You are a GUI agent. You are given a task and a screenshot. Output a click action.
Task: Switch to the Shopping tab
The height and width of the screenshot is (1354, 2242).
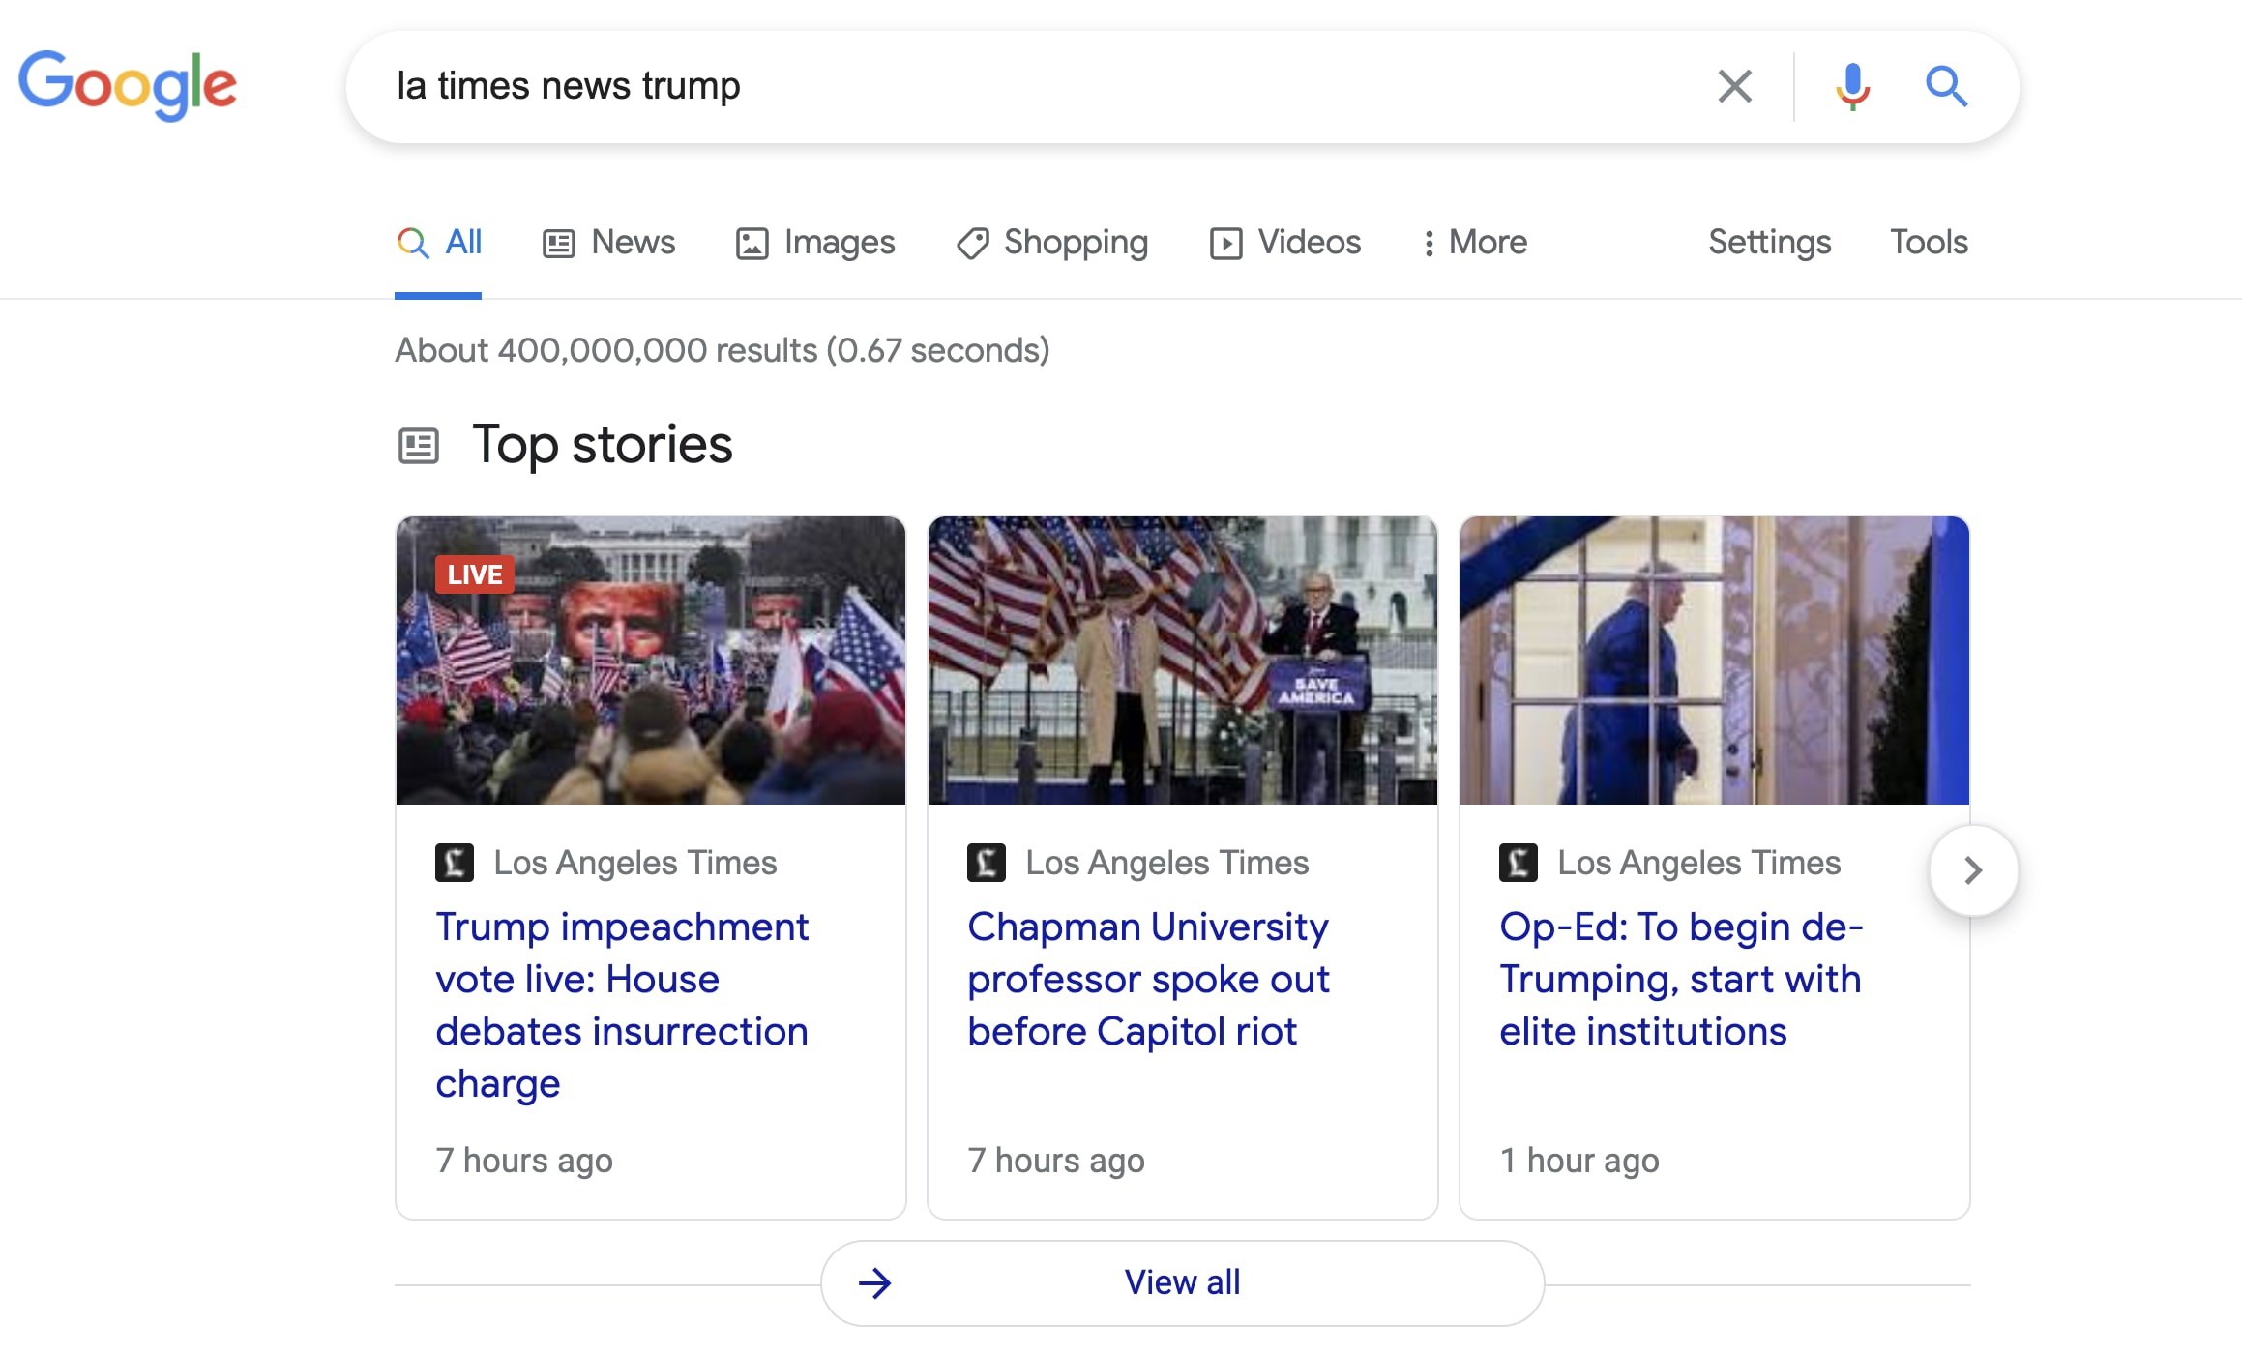point(1051,242)
